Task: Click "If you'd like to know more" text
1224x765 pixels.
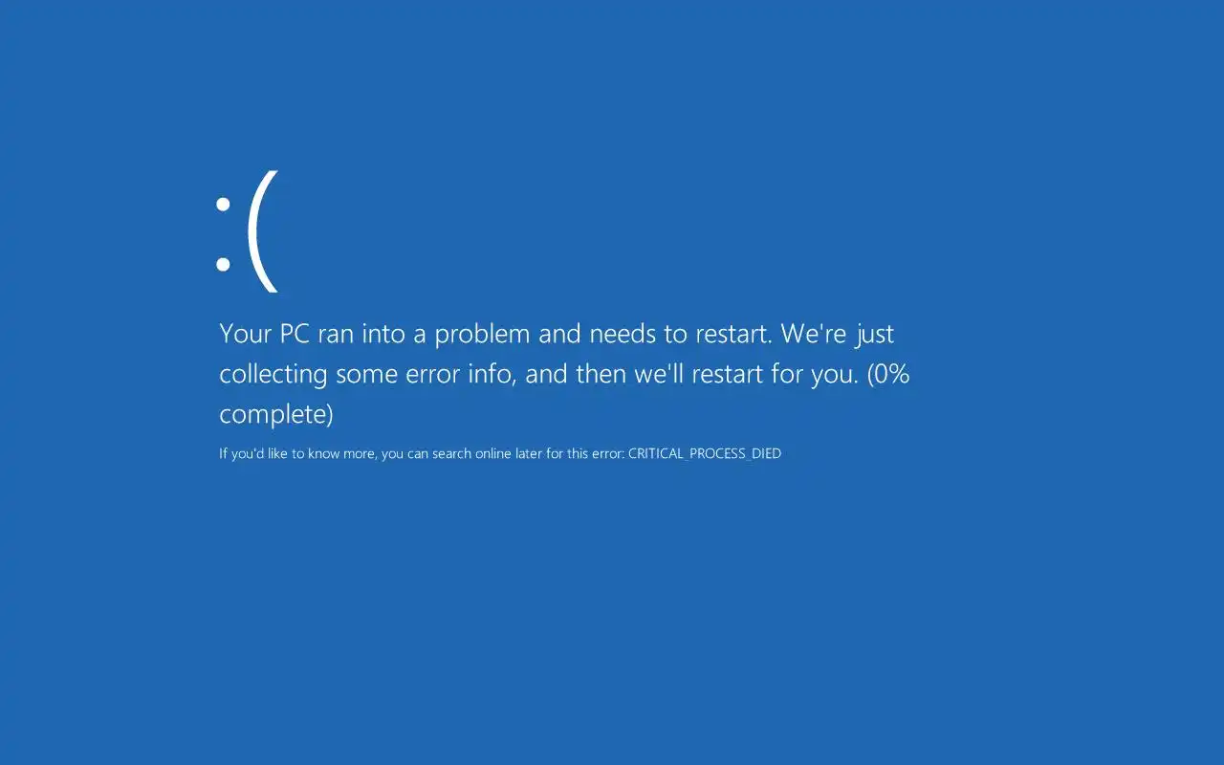Action: [296, 454]
